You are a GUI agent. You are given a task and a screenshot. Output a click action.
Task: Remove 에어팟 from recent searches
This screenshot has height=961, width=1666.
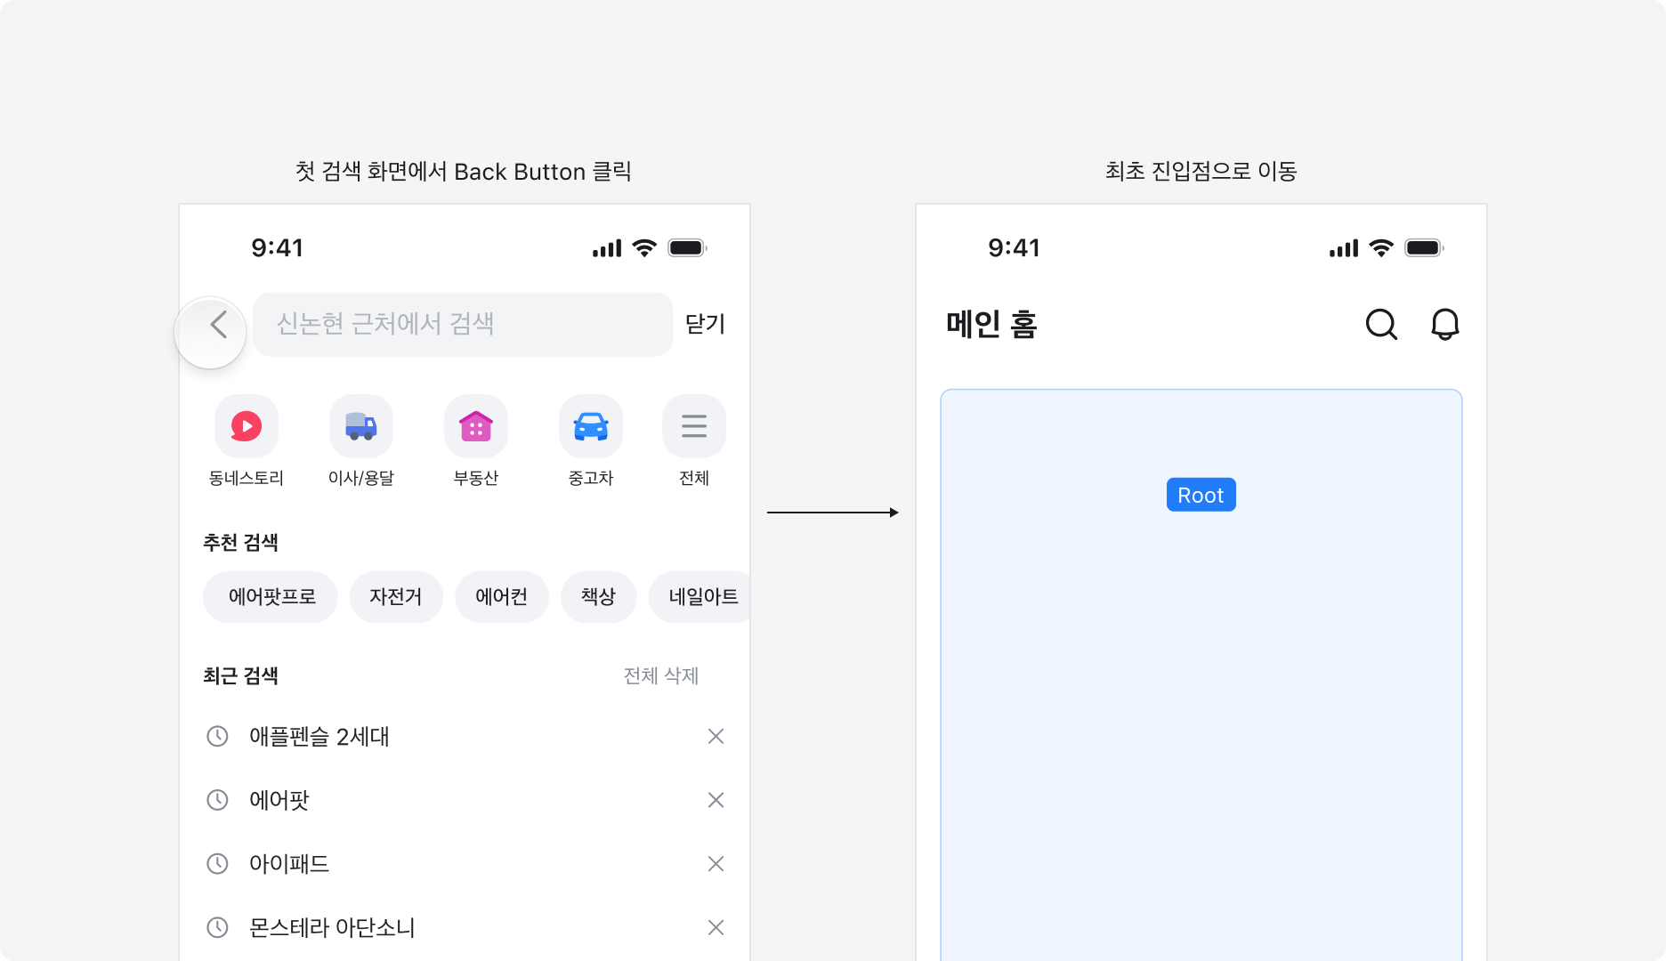point(716,800)
